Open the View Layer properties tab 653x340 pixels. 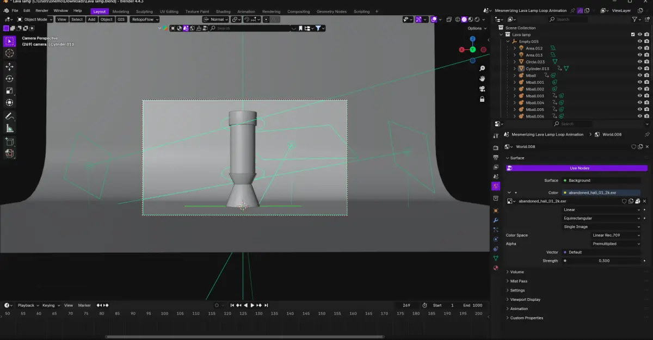495,167
